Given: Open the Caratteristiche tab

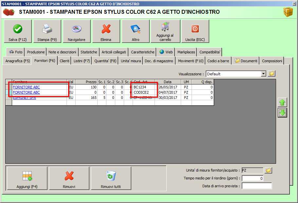Looking at the screenshot, I should point(142,52).
